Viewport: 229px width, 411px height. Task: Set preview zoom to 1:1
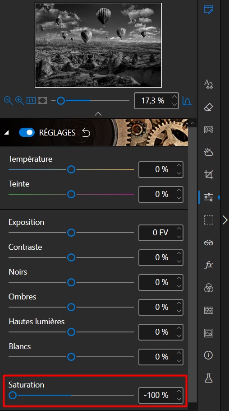click(x=31, y=100)
